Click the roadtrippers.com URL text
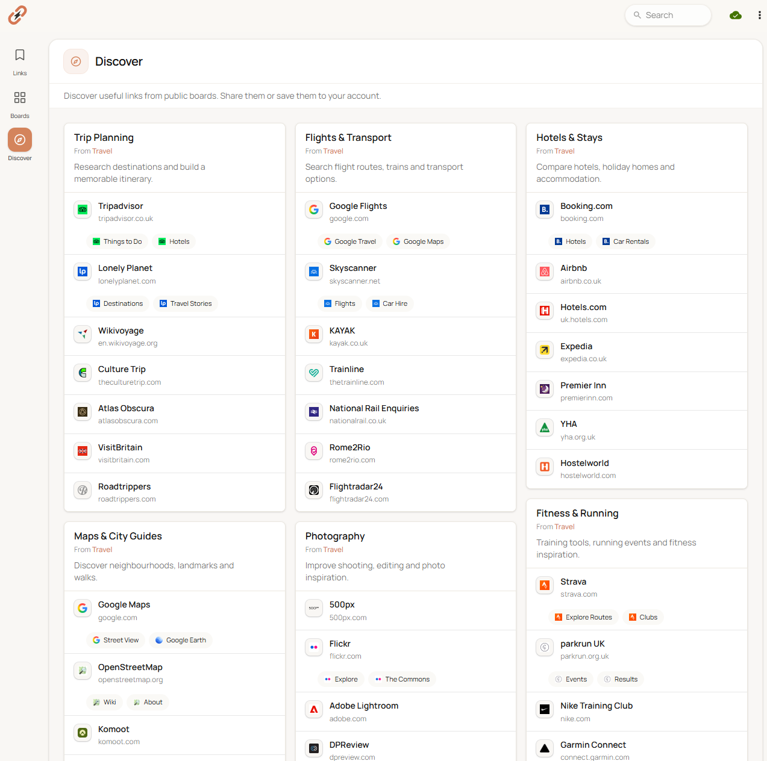 [127, 499]
